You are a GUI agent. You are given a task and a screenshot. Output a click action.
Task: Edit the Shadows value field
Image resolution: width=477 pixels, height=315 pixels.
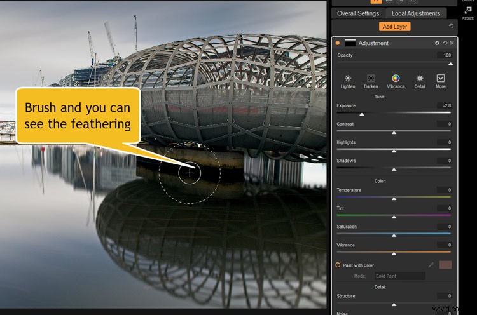click(x=445, y=161)
